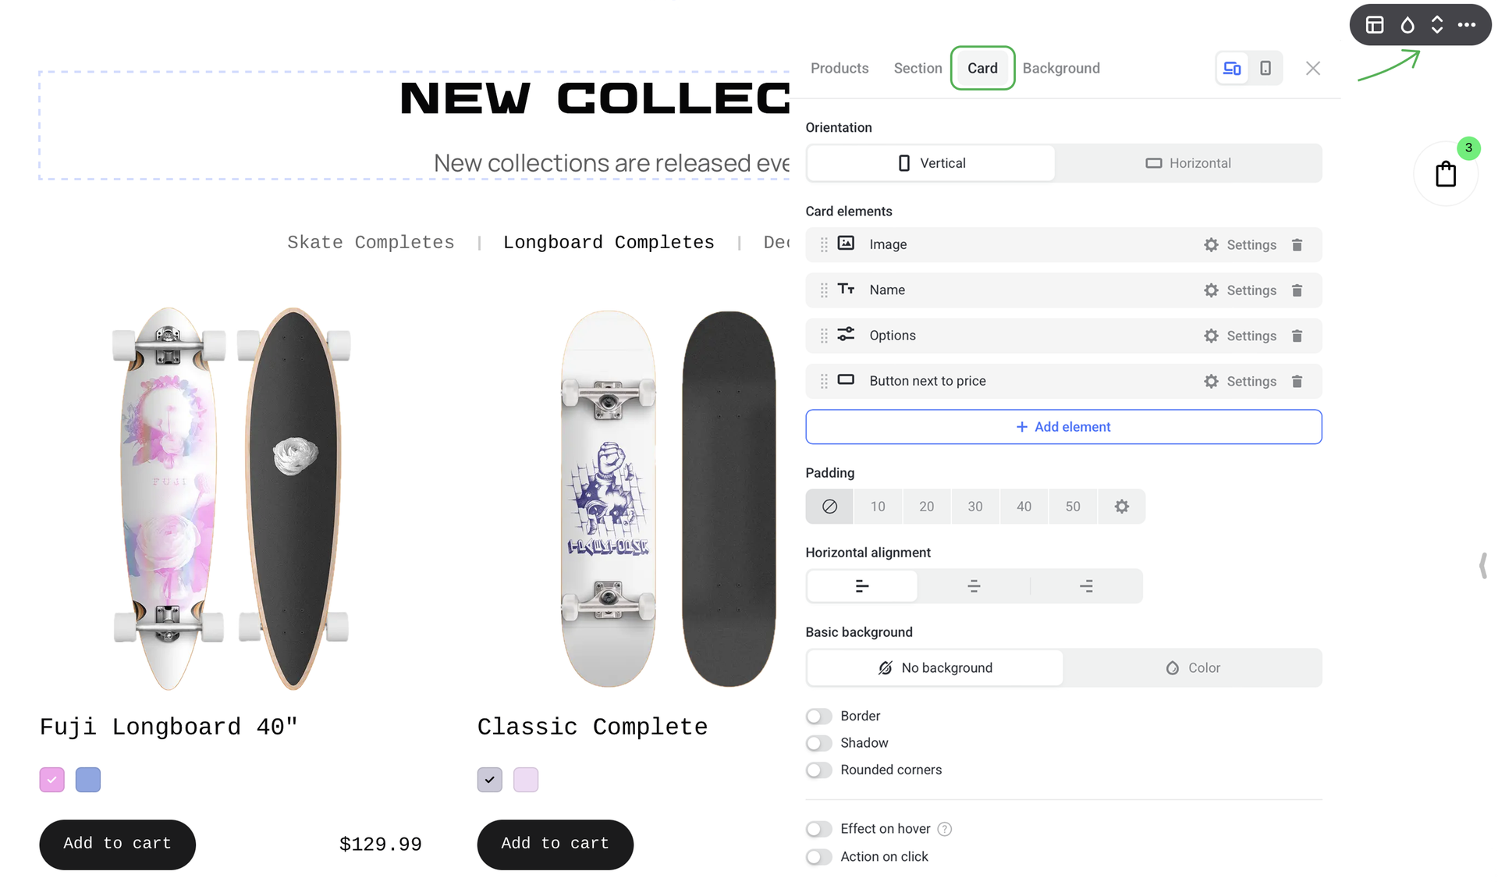Delete the Image card element
The image size is (1498, 882).
1297,245
